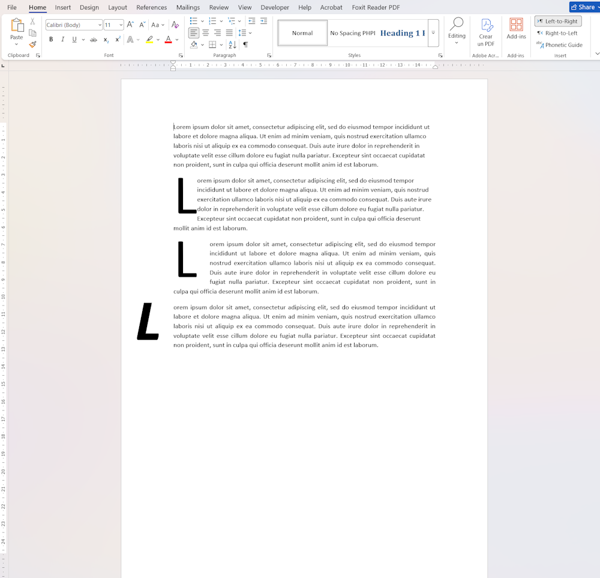Viewport: 600px width, 578px height.
Task: Click the Right-to-Left button
Action: tap(557, 33)
